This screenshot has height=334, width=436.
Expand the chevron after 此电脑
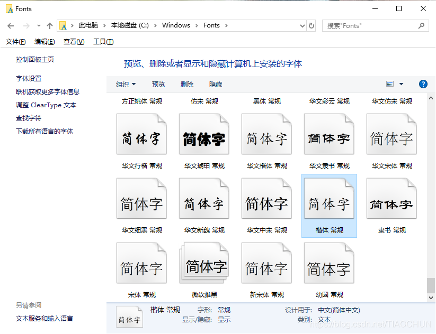(104, 25)
